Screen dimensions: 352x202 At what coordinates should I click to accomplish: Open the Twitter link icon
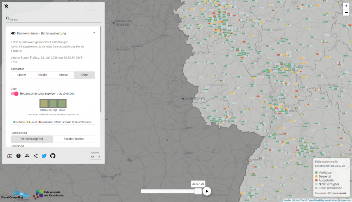pos(44,156)
